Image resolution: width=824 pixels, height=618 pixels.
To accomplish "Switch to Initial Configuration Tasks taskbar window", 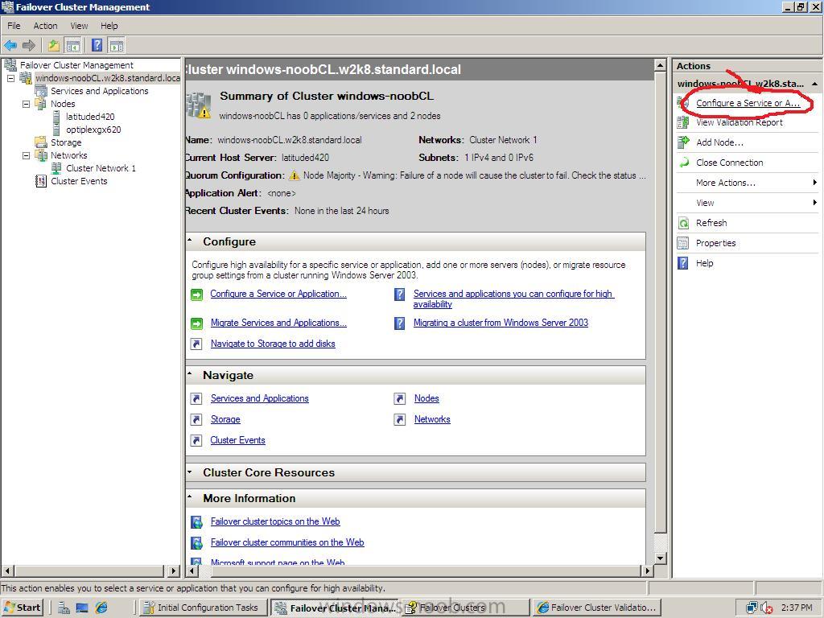I will click(202, 608).
